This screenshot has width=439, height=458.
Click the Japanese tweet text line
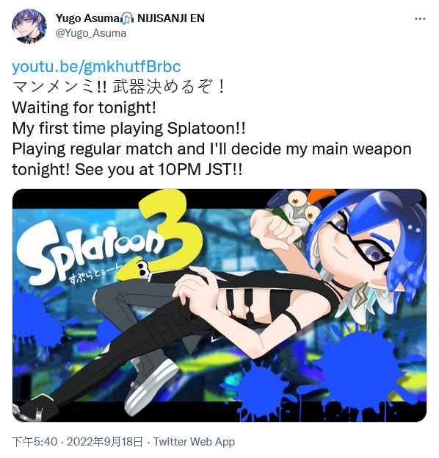[x=119, y=87]
